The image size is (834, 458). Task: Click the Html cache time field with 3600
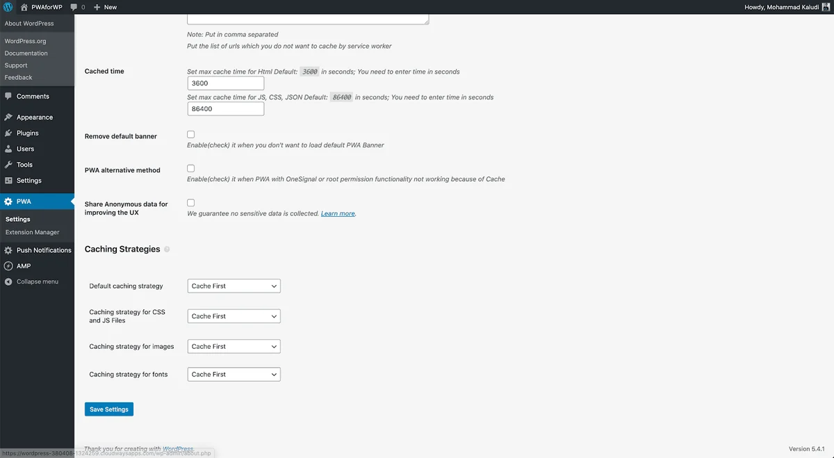226,83
